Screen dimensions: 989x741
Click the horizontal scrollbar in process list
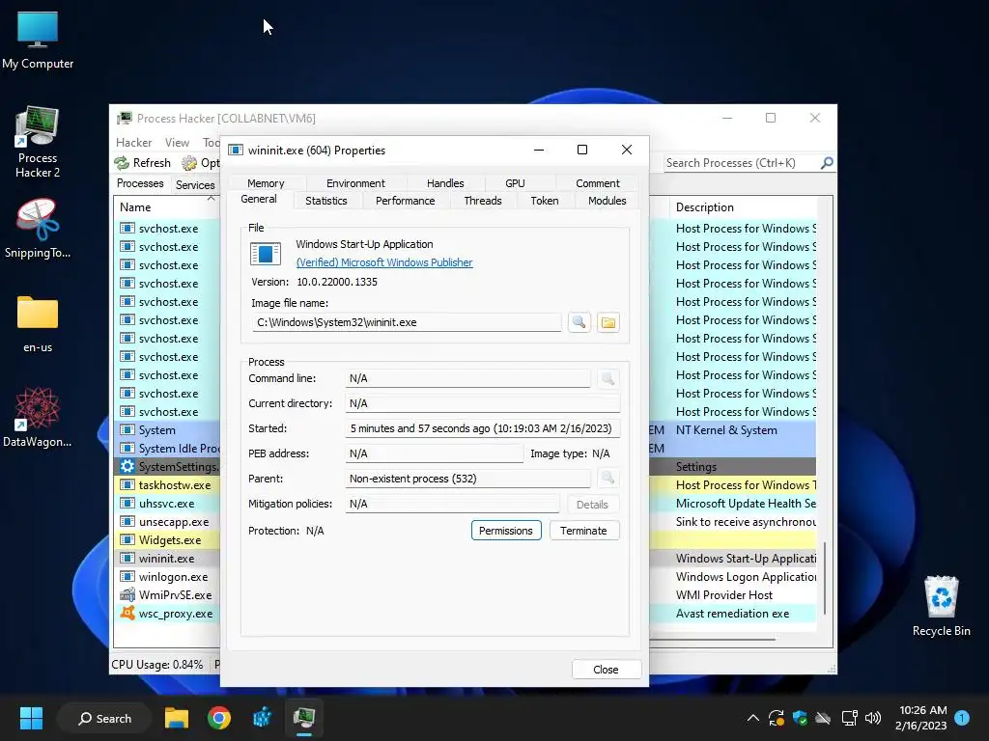click(713, 641)
